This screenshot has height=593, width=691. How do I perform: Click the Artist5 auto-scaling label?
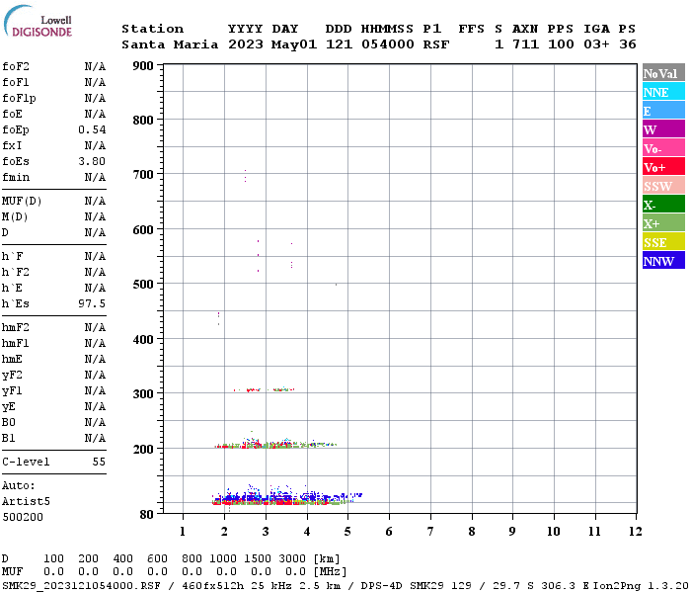26,502
